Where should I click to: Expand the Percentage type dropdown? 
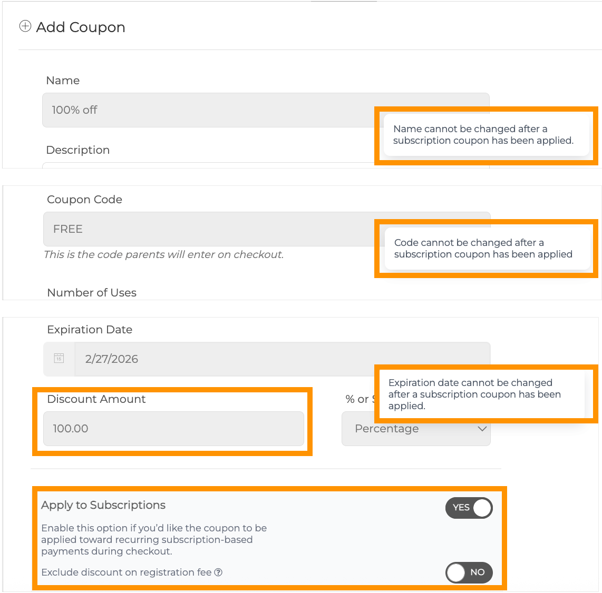point(416,429)
